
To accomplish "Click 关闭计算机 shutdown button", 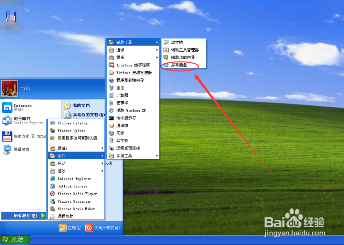I will coord(103,228).
